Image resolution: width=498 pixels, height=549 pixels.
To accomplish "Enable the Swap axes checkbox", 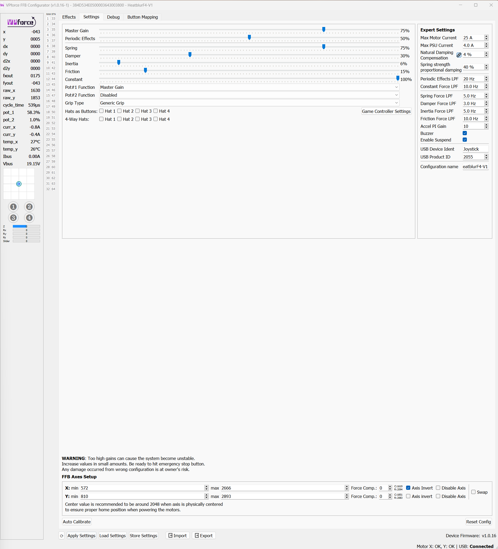I will coord(473,492).
